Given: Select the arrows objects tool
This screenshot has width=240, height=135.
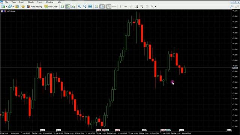Looking at the screenshot, I should (152, 6).
